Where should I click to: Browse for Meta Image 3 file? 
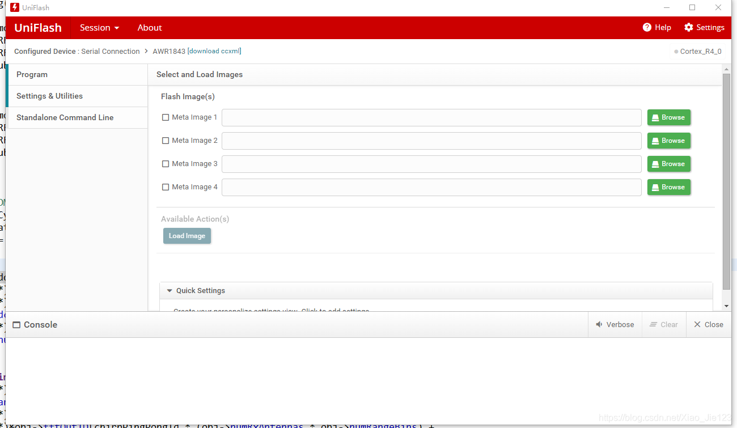(669, 164)
